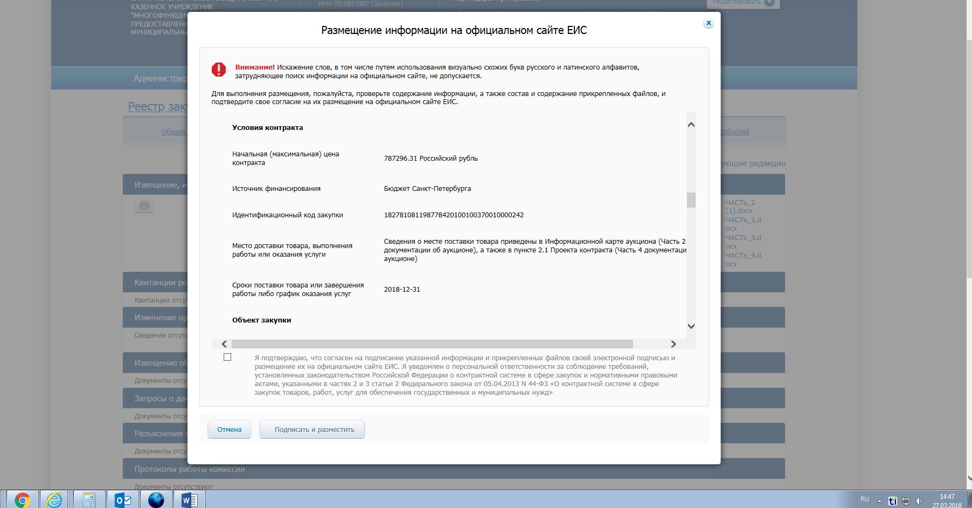Select identification code 182781081198778420100100370010000242

454,215
